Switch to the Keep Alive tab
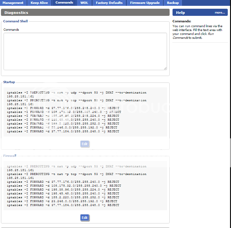 (x=39, y=3)
